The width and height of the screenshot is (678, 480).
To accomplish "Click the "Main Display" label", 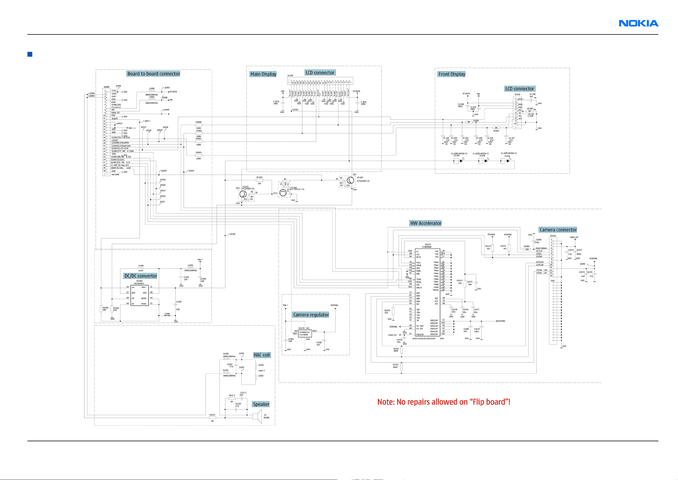I will click(263, 74).
